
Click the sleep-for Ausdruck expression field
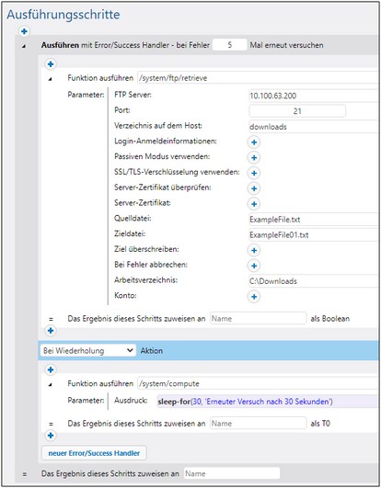(x=269, y=402)
